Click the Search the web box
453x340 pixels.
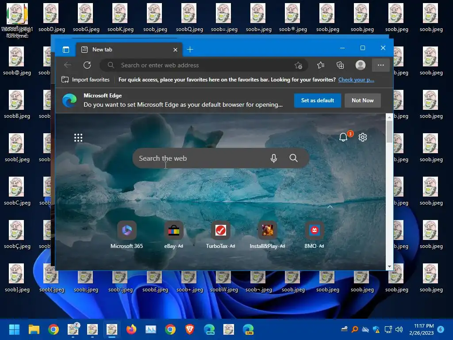point(221,158)
